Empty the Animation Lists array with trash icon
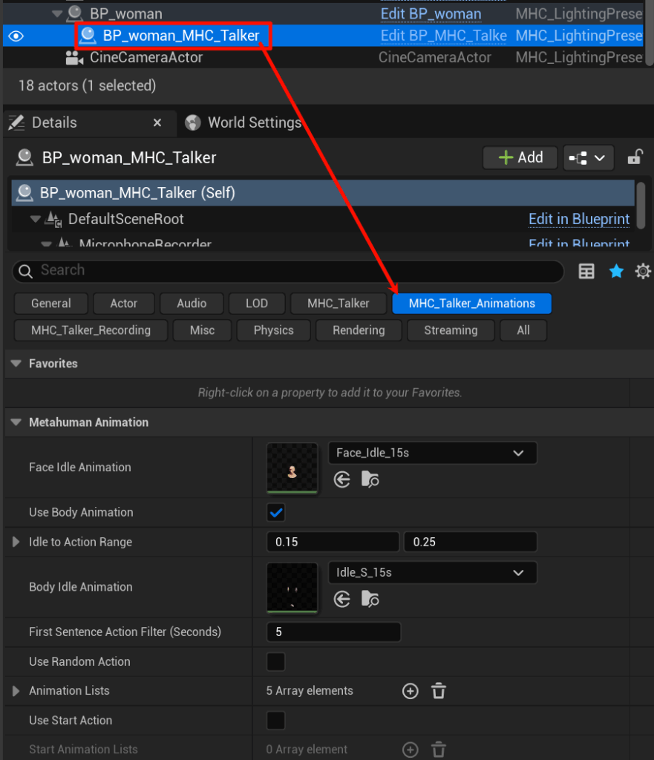Image resolution: width=654 pixels, height=760 pixels. (x=439, y=691)
